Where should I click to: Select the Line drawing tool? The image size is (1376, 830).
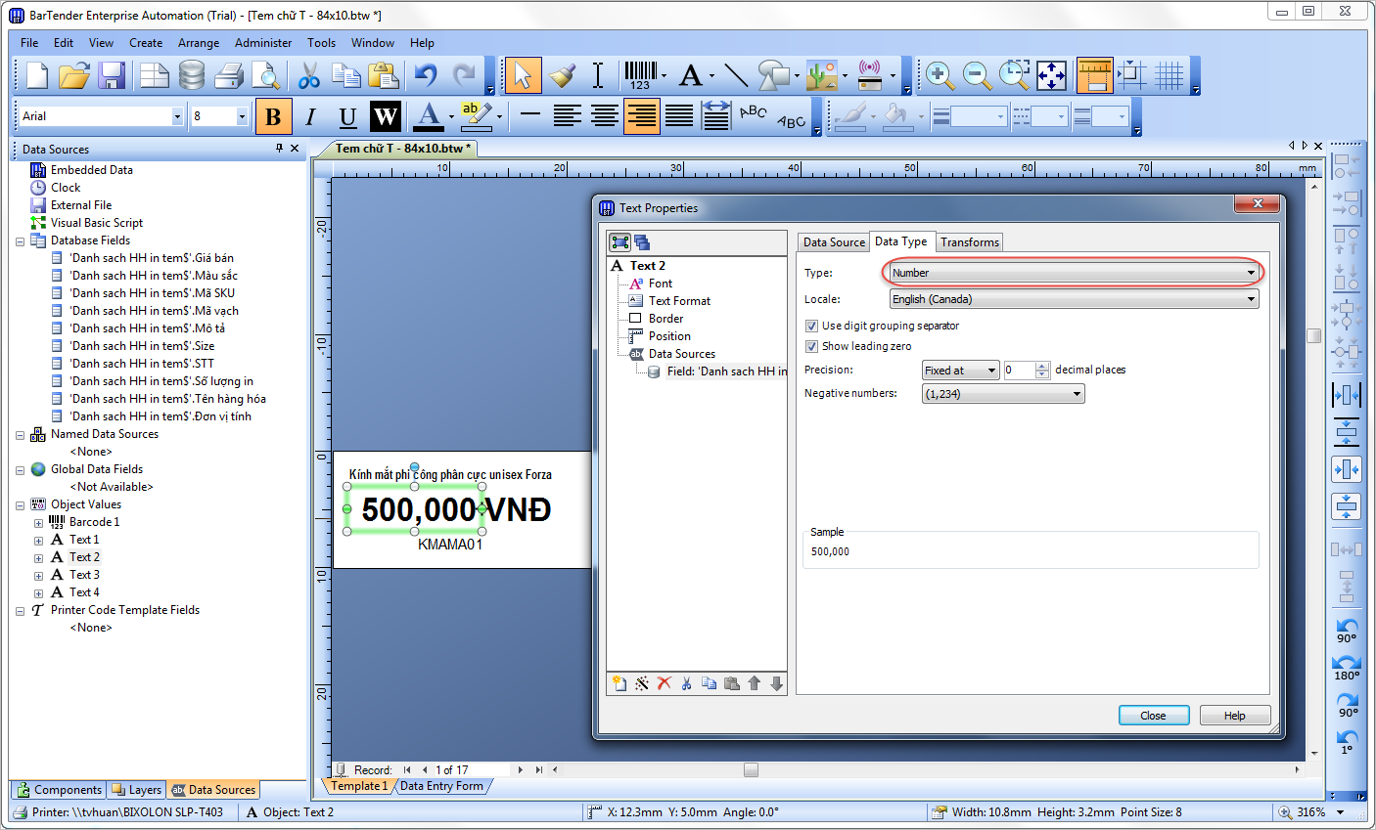(736, 75)
